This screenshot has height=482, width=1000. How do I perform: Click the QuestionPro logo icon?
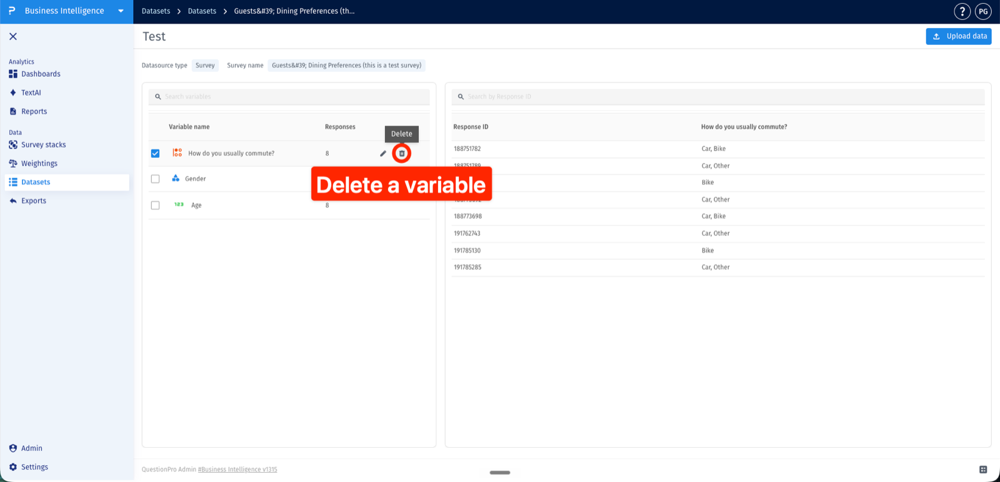pos(11,11)
